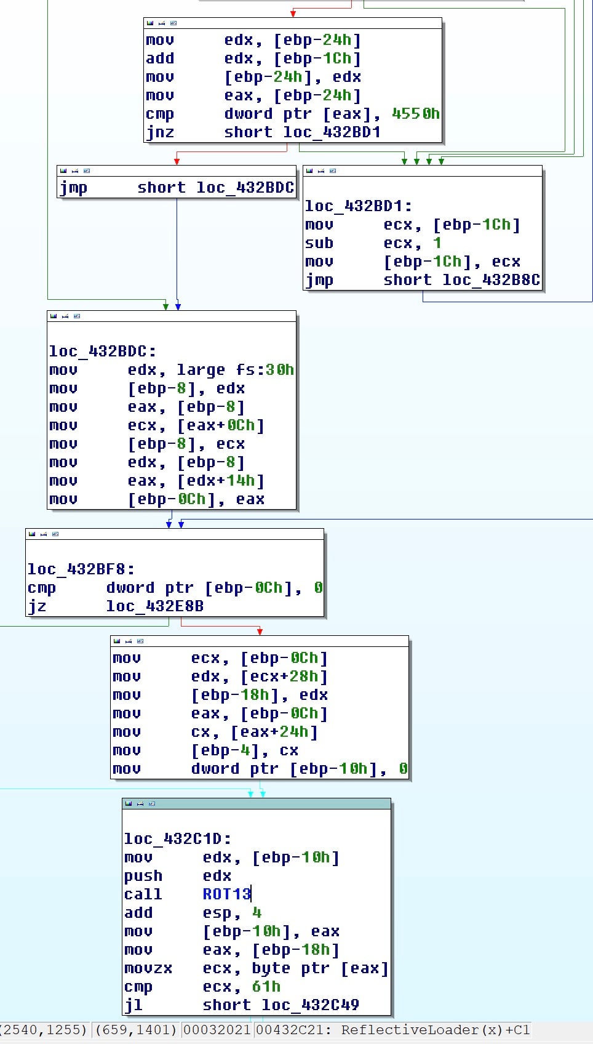Click the ReflectiveLoader address in status bar
593x1044 pixels.
tap(392, 1030)
